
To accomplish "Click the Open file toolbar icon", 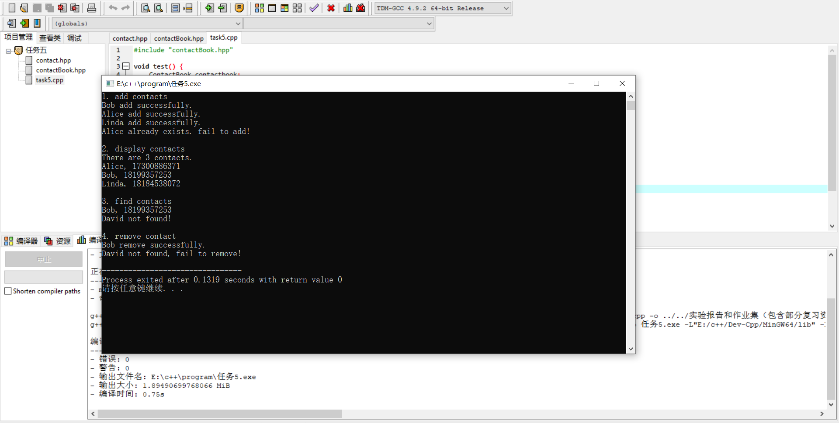I will tap(24, 8).
